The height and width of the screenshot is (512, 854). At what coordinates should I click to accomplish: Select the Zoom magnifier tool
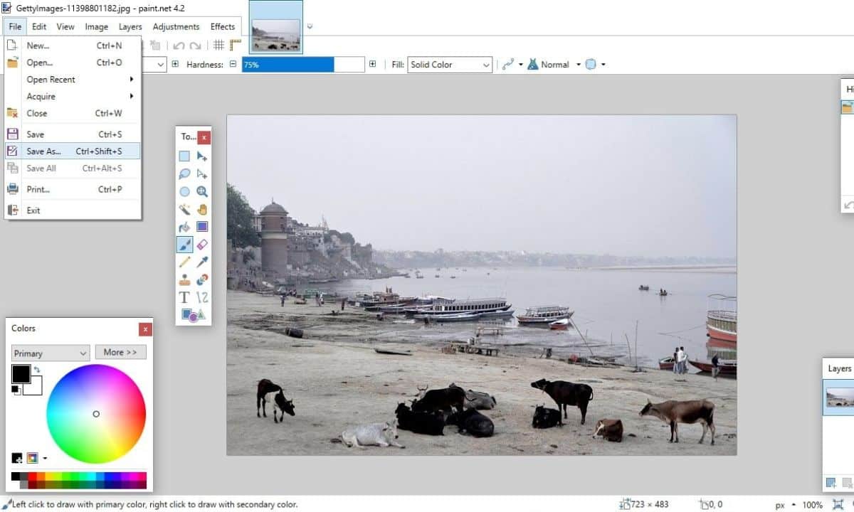pos(202,192)
